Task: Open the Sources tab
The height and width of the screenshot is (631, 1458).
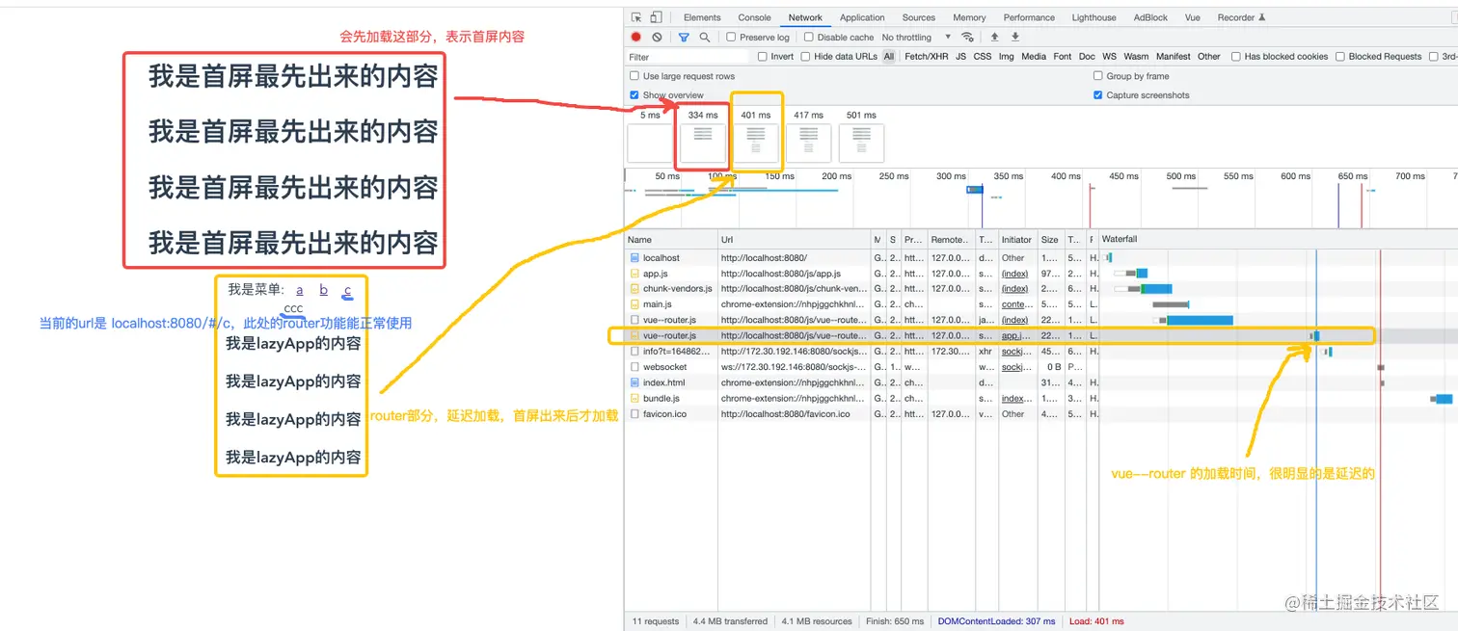Action: (919, 17)
